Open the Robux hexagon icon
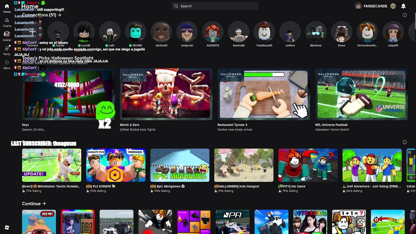This screenshot has height=234, width=416. coord(393,6)
